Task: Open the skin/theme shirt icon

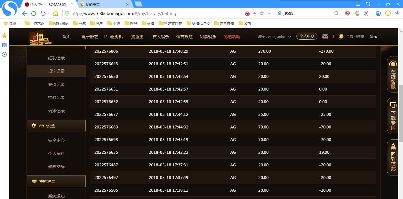Action: point(368,4)
